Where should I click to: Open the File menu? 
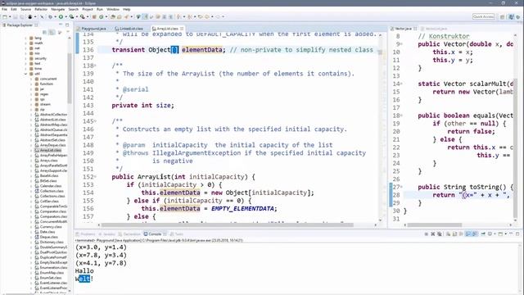point(4,9)
